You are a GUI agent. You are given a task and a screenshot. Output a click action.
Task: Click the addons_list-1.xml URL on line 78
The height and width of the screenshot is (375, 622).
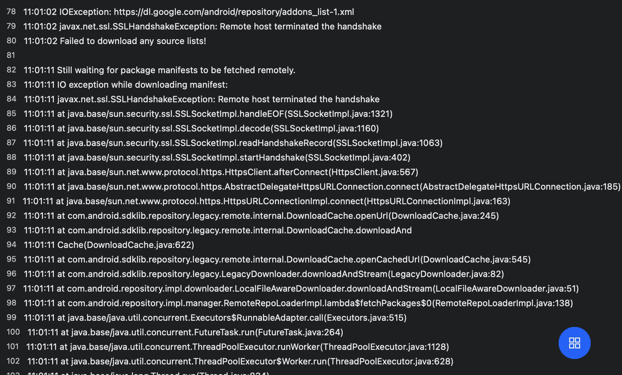[x=234, y=12]
